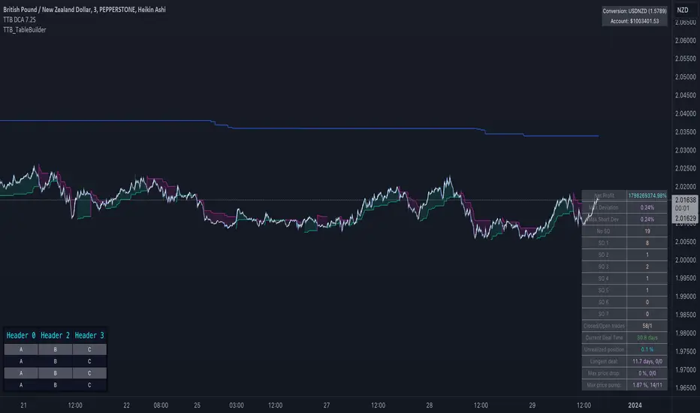The image size is (700, 413).
Task: Click the 2024 year label on time axis
Action: 635,405
